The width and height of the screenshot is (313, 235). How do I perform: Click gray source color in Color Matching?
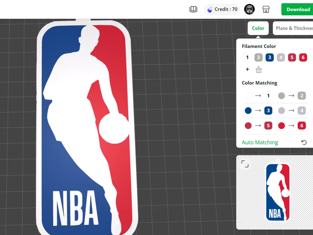pyautogui.click(x=281, y=96)
